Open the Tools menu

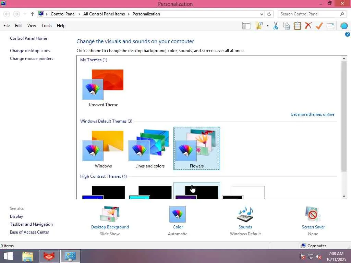point(46,26)
